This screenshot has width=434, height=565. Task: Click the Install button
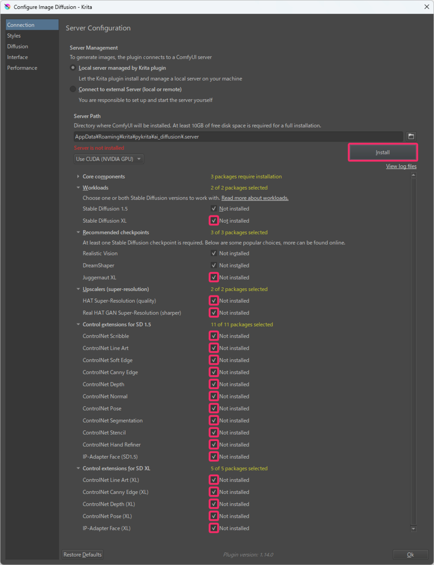pyautogui.click(x=383, y=153)
